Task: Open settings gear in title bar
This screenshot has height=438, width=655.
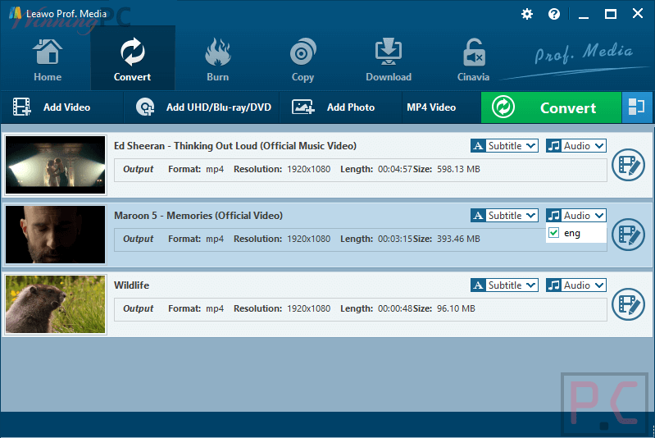Action: point(527,14)
